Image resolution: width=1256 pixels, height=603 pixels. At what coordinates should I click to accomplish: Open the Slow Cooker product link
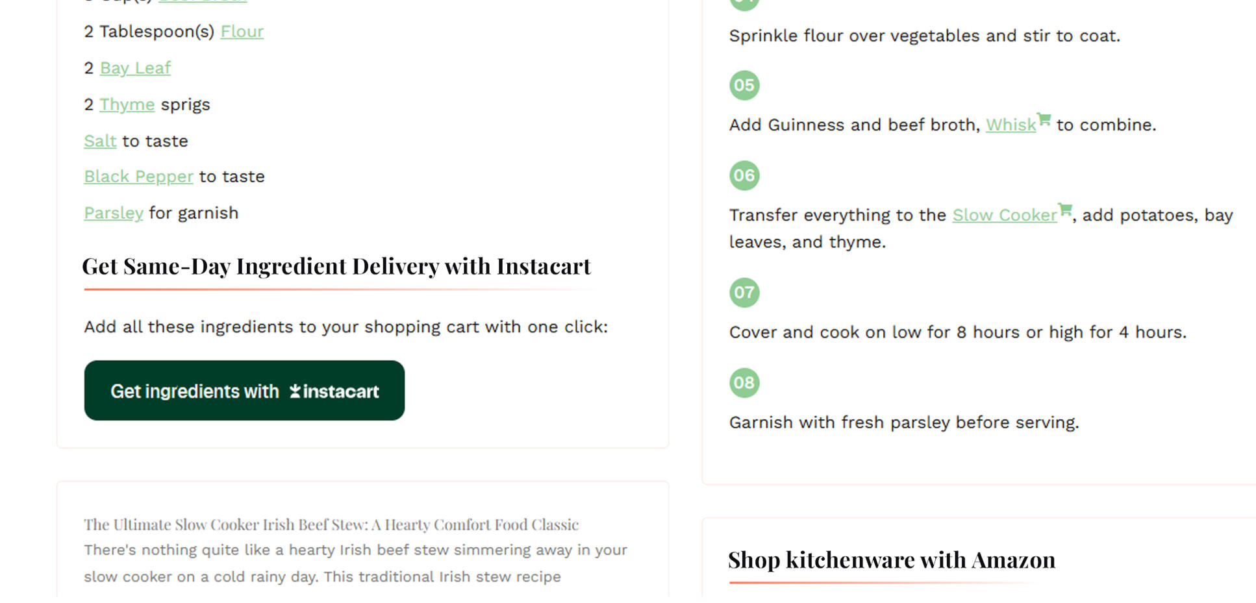click(1005, 215)
